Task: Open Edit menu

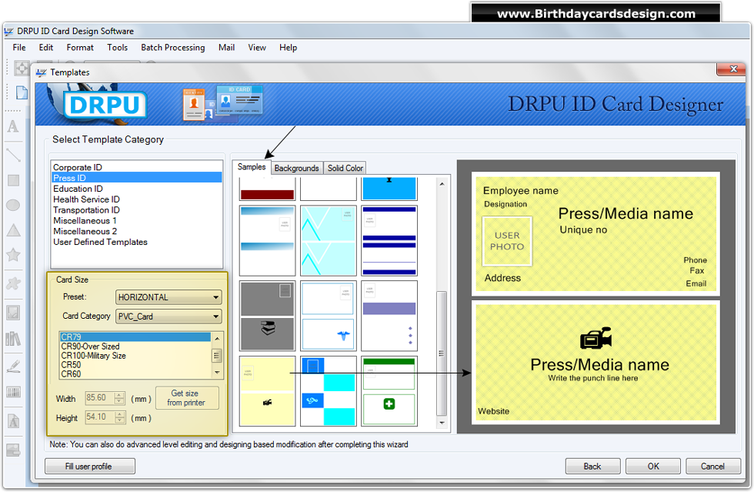Action: point(45,47)
